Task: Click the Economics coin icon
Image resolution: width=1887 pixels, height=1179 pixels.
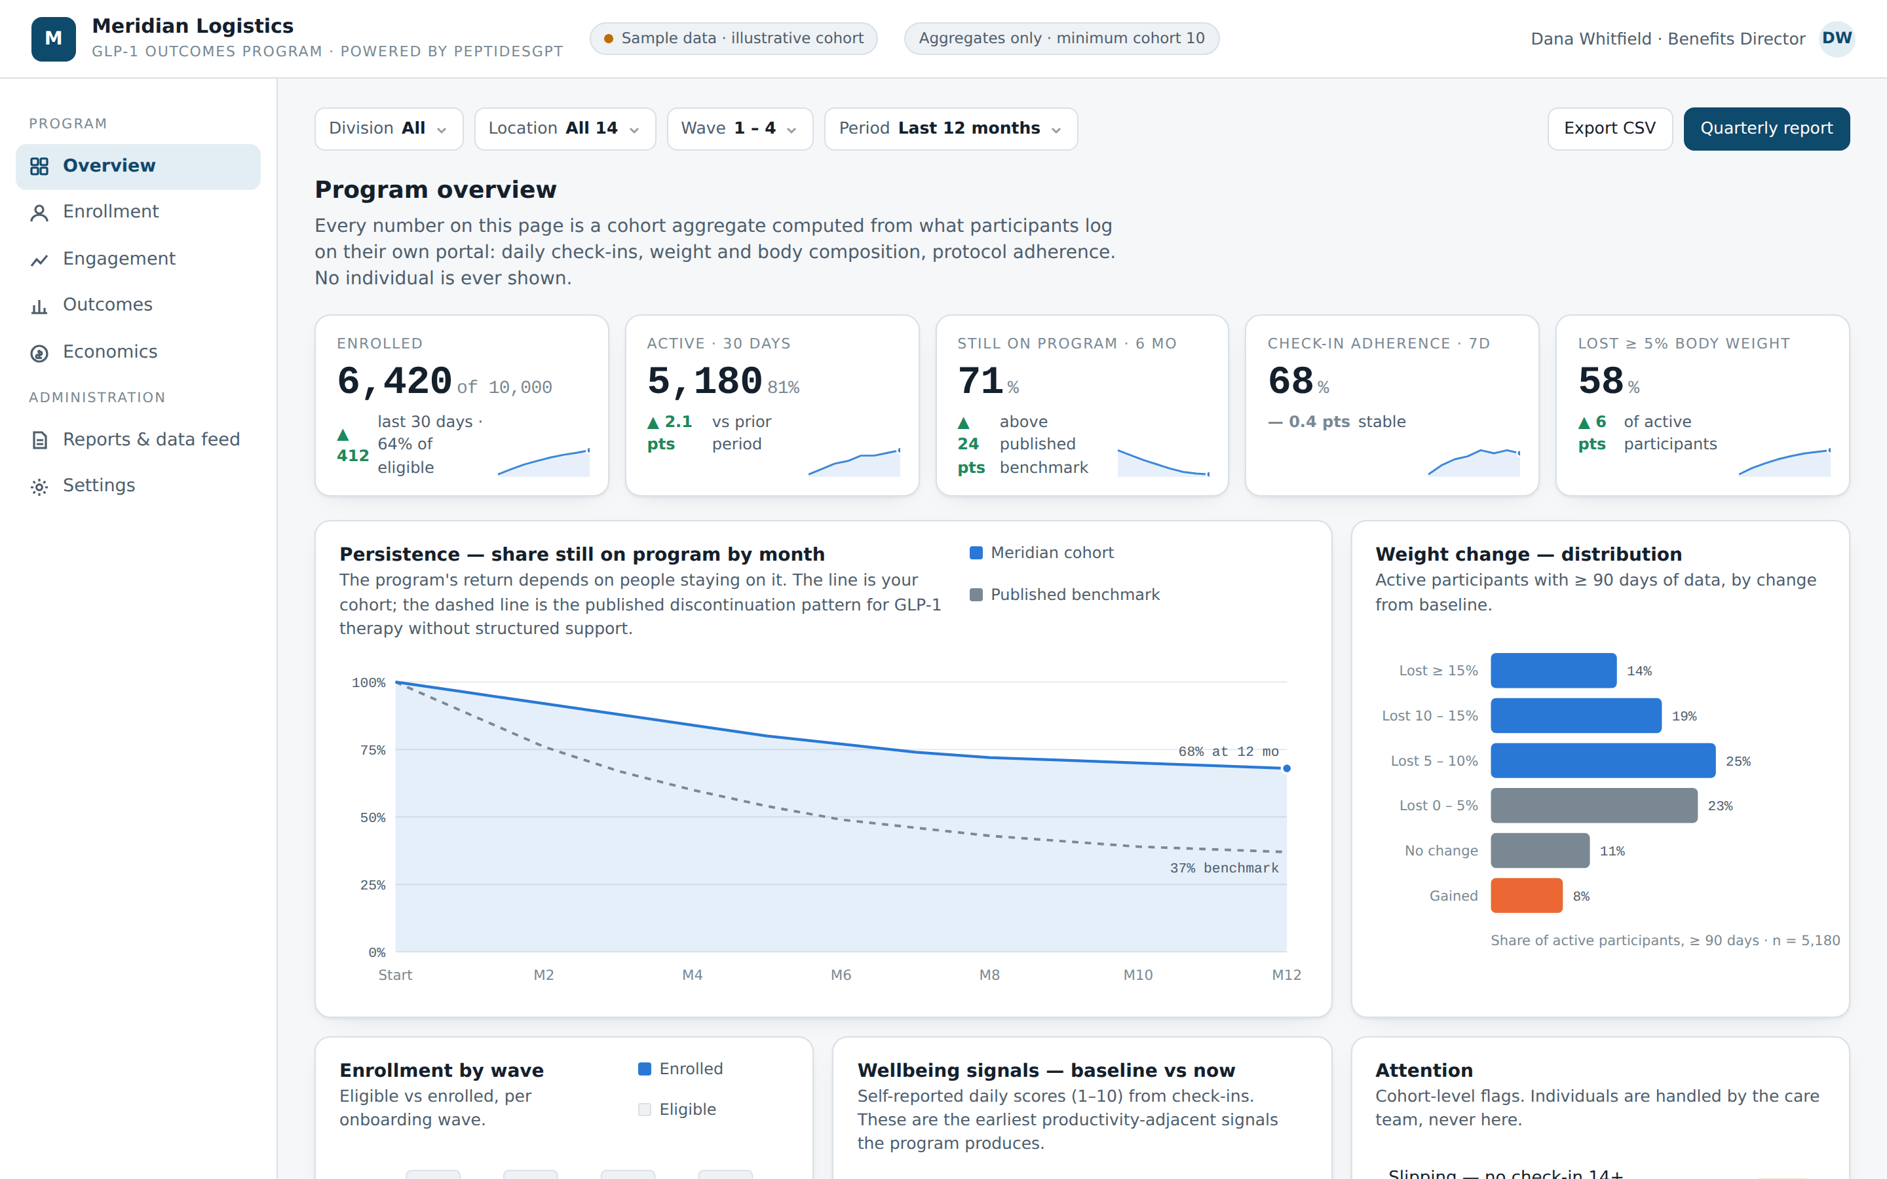Action: click(39, 352)
